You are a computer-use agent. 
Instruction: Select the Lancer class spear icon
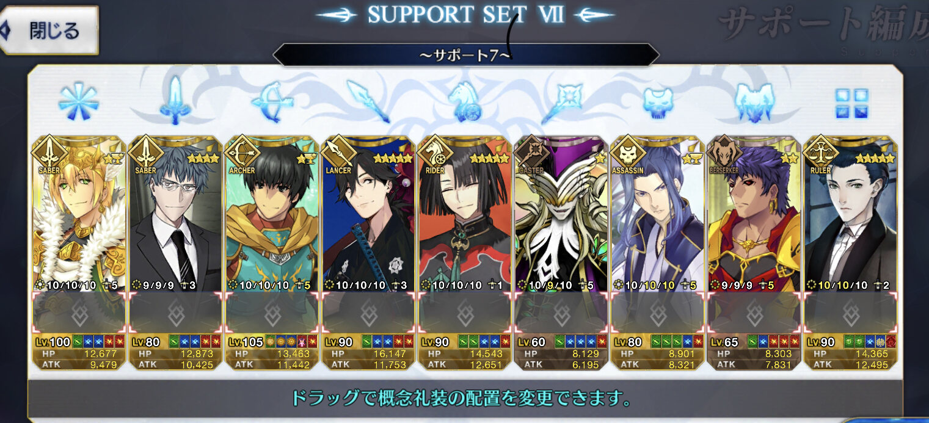368,101
